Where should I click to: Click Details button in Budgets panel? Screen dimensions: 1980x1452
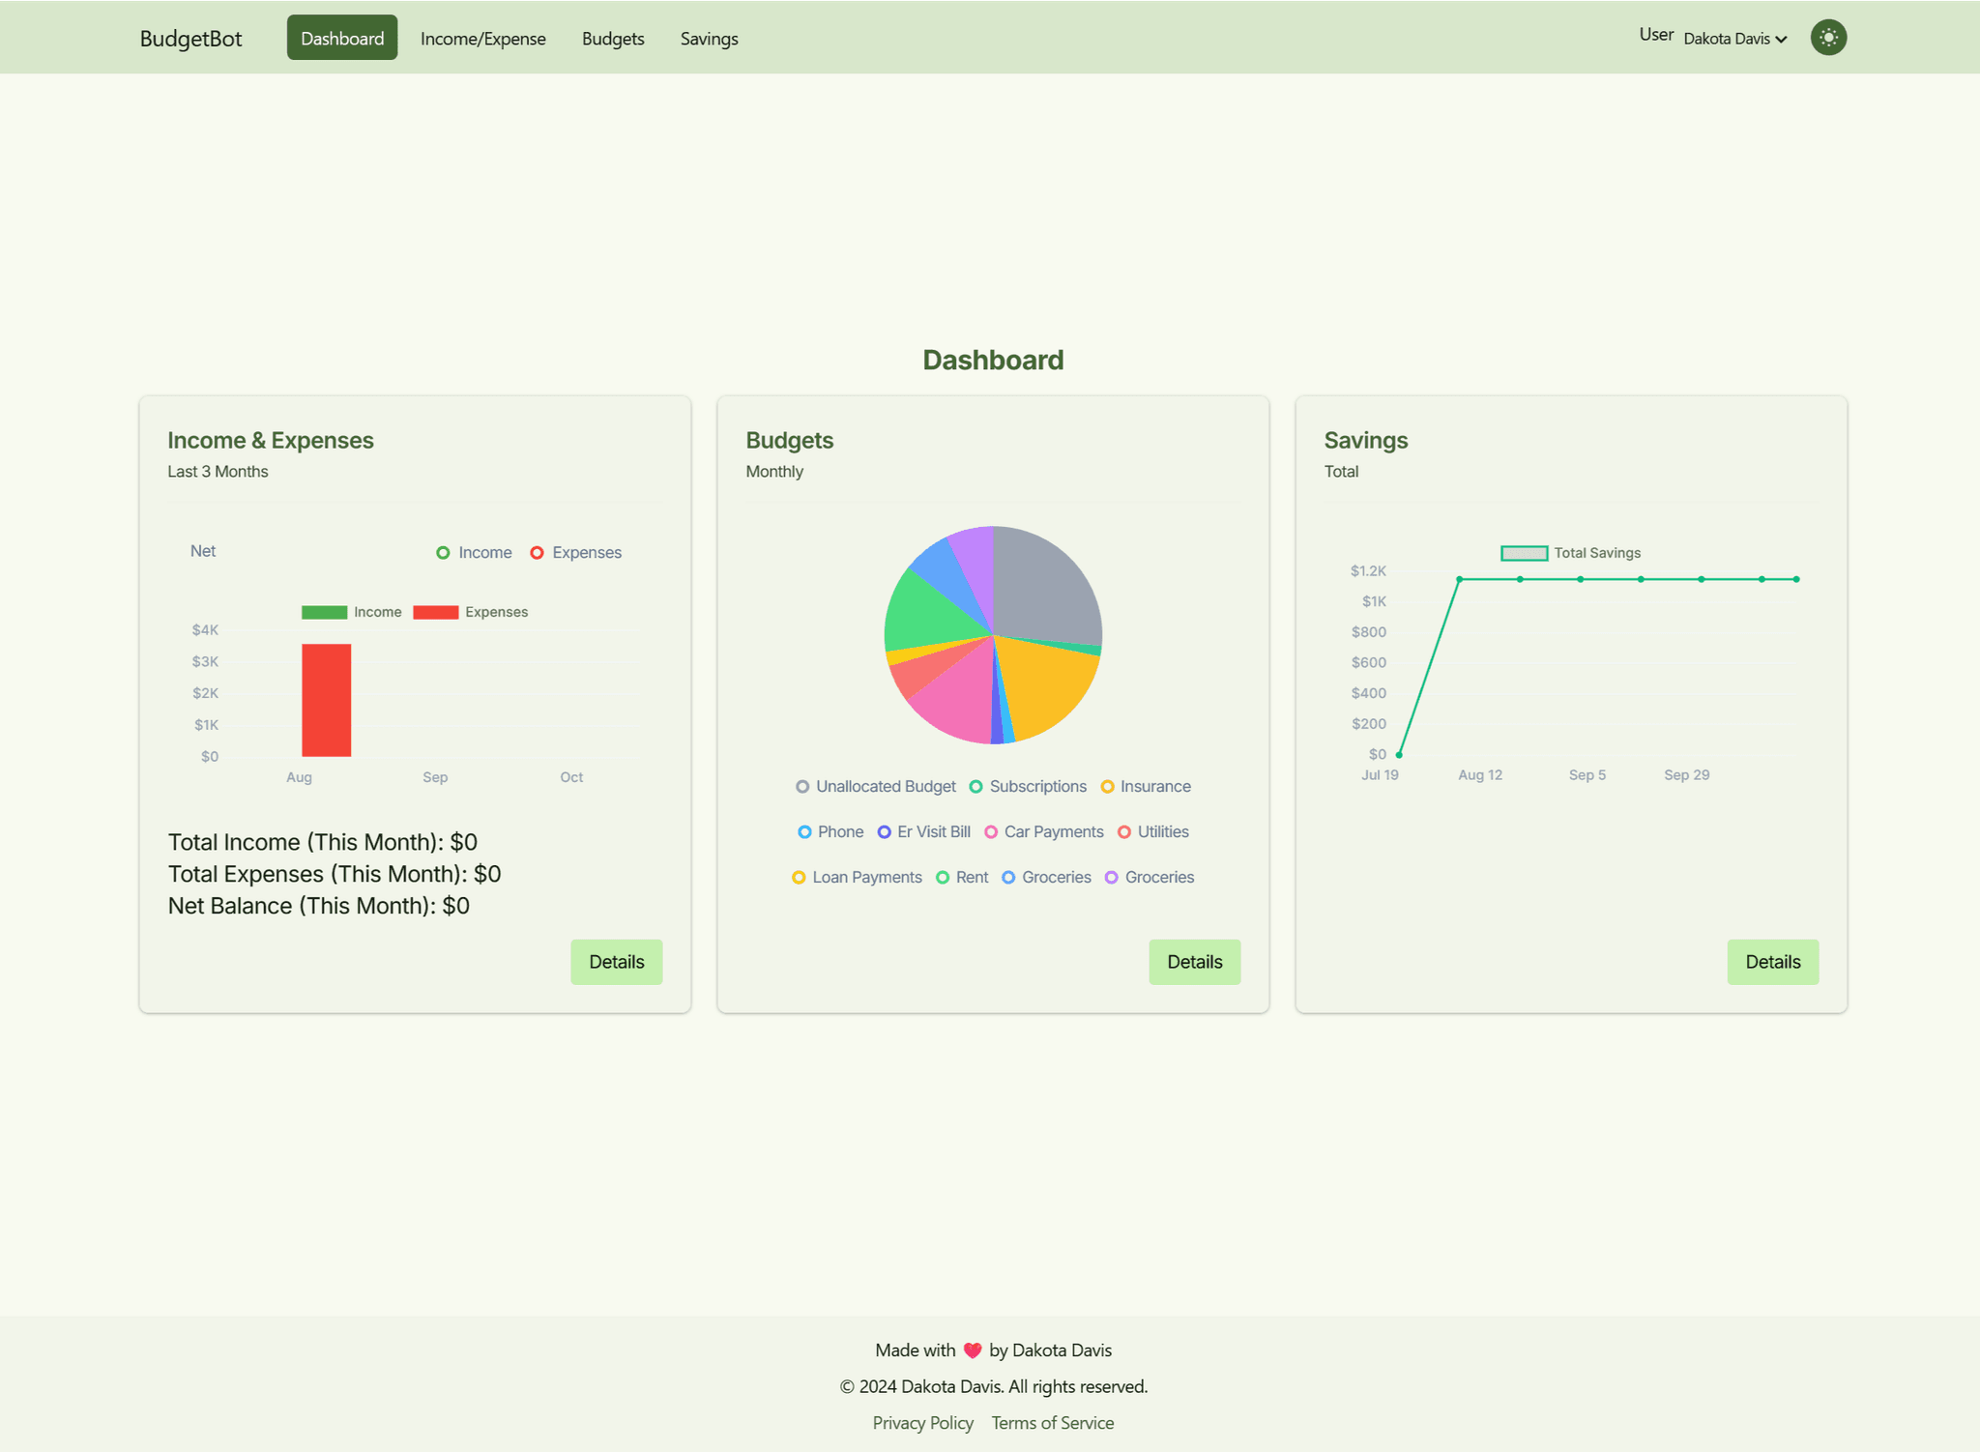(1196, 962)
